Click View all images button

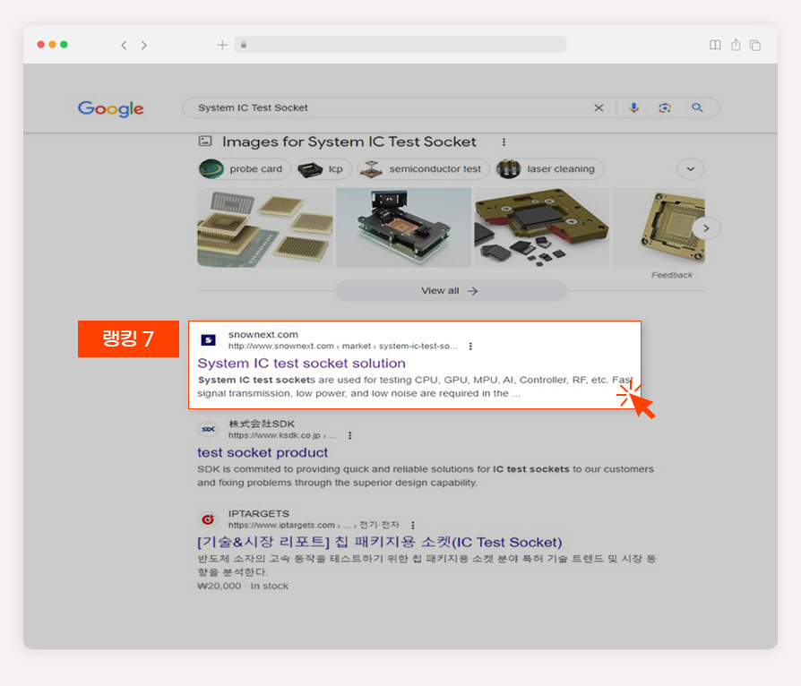451,291
